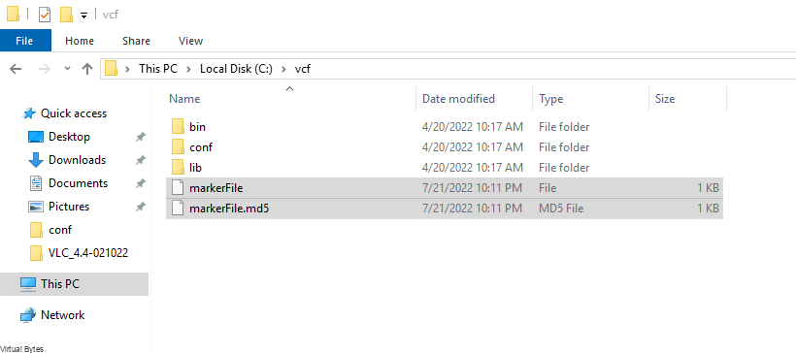This screenshot has width=796, height=353.
Task: Open VLC_4.4-021022 pinned folder
Action: (x=87, y=252)
